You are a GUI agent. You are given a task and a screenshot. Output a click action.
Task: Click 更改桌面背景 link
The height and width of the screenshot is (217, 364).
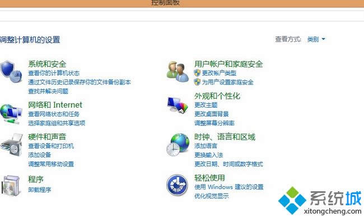(x=212, y=114)
